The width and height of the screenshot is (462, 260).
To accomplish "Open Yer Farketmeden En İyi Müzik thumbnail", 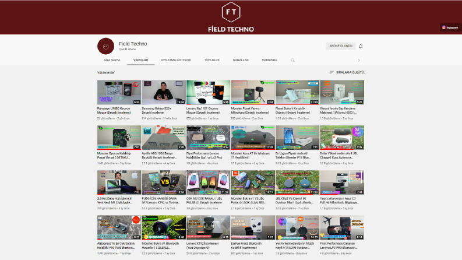I will (297, 227).
